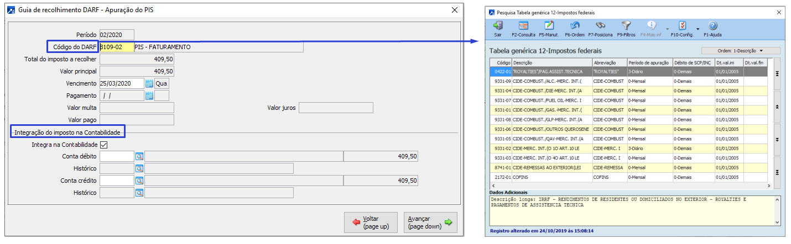Viewport: 791px width, 244px height.
Task: Select row 9331-05 CIDE-COMBUST./QAV-MERC.
Action: pos(628,139)
